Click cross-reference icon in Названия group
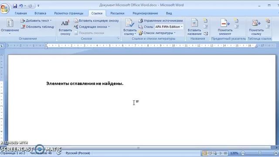This screenshot has width=279, height=157. point(205,33)
